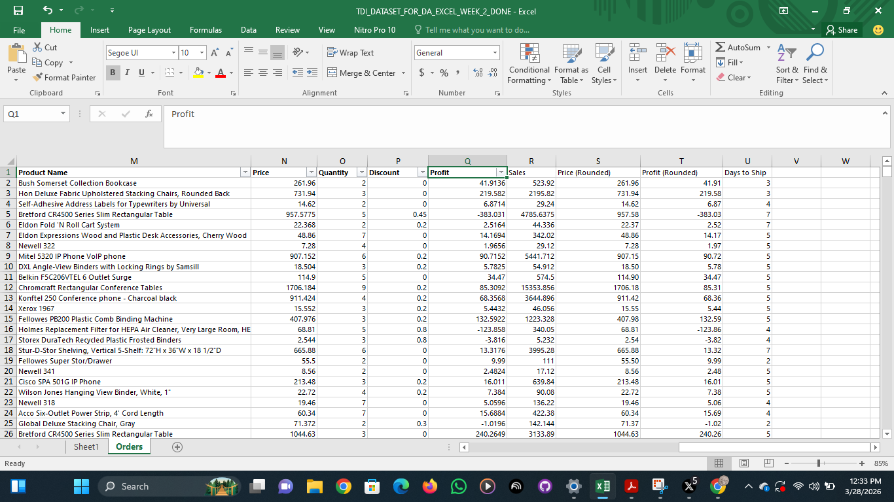Image resolution: width=894 pixels, height=502 pixels.
Task: Switch to the Sheet1 worksheet tab
Action: [x=86, y=447]
